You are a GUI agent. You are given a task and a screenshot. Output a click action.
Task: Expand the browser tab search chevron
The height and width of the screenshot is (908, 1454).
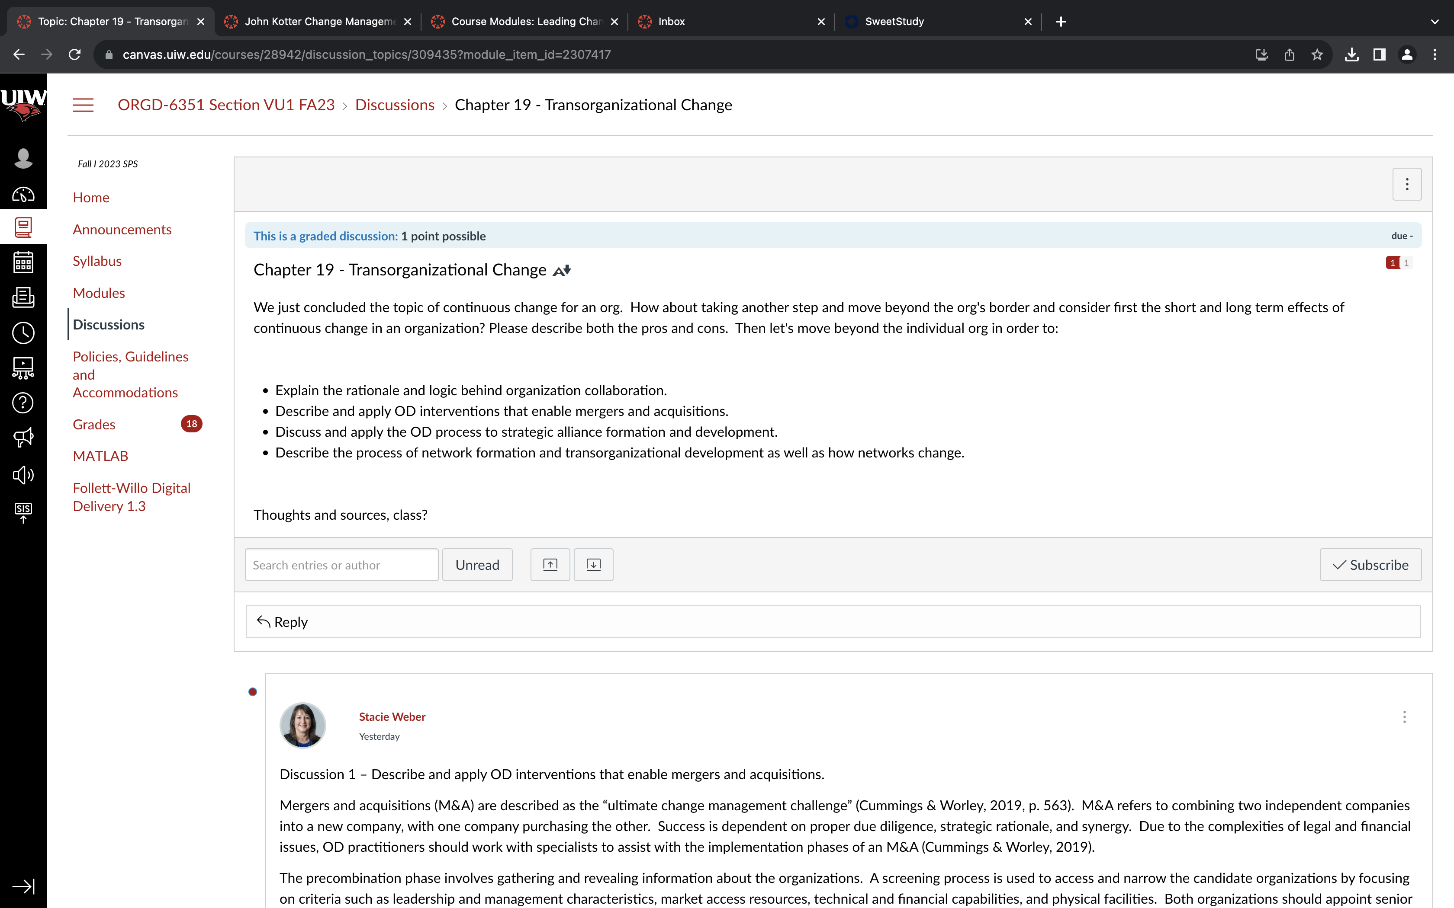pyautogui.click(x=1435, y=22)
